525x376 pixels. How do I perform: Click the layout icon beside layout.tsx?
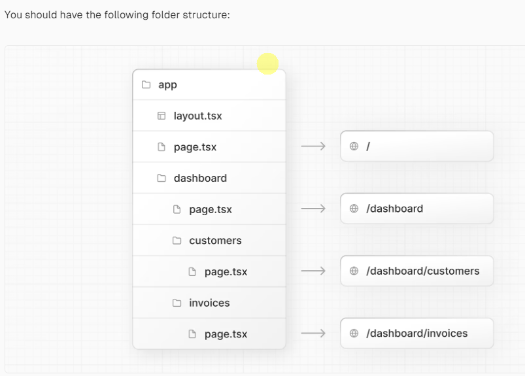161,116
